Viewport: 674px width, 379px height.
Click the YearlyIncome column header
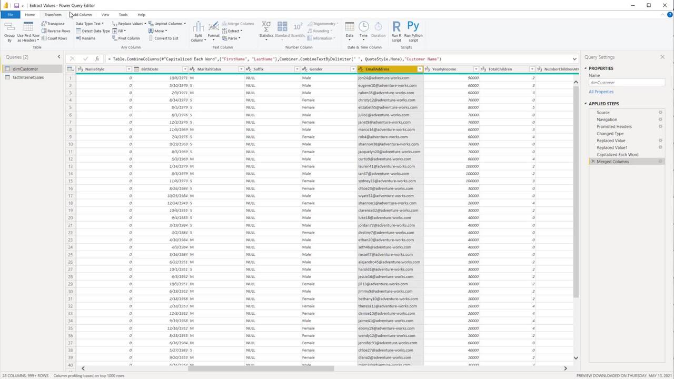(451, 69)
